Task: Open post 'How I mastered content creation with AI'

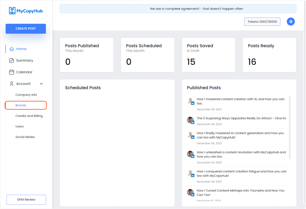Action: click(x=240, y=101)
